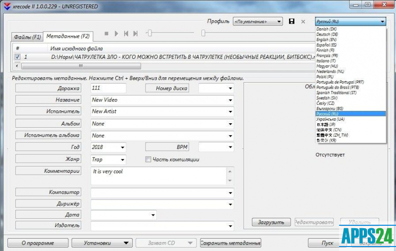Select Italiano (IT) language
Image resolution: width=396 pixels, height=251 pixels.
pyautogui.click(x=351, y=61)
